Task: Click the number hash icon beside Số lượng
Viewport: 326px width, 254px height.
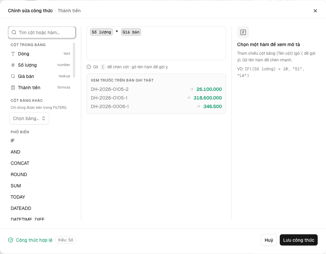Action: coord(13,65)
